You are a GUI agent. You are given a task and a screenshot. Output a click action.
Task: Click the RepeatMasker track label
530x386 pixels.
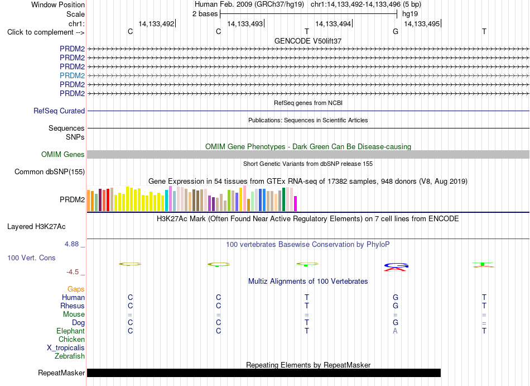[61, 373]
